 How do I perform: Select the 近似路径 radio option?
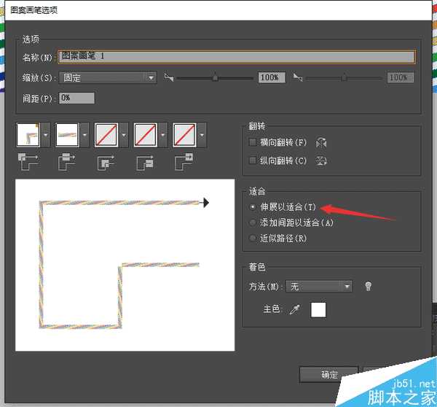(253, 239)
